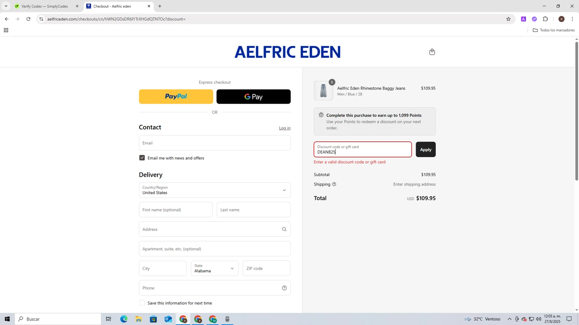Close the Checkout - Aelfric eden tab
Viewport: 579px width, 325px height.
click(x=149, y=6)
